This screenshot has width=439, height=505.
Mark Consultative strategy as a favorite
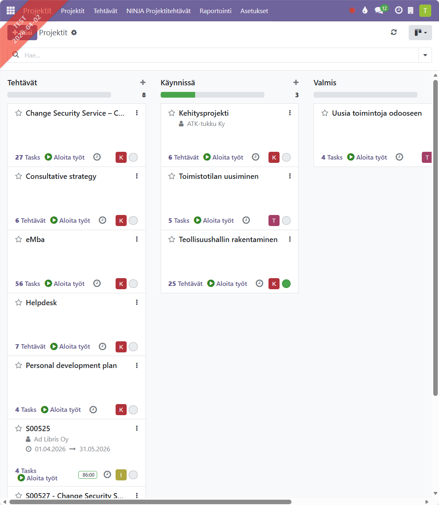(x=18, y=176)
